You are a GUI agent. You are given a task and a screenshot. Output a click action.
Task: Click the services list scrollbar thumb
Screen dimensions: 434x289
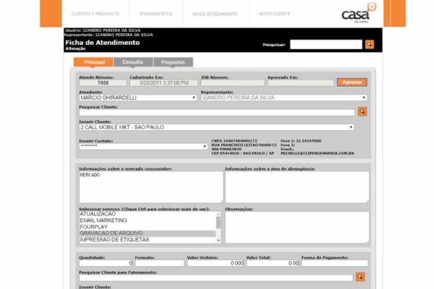218,223
